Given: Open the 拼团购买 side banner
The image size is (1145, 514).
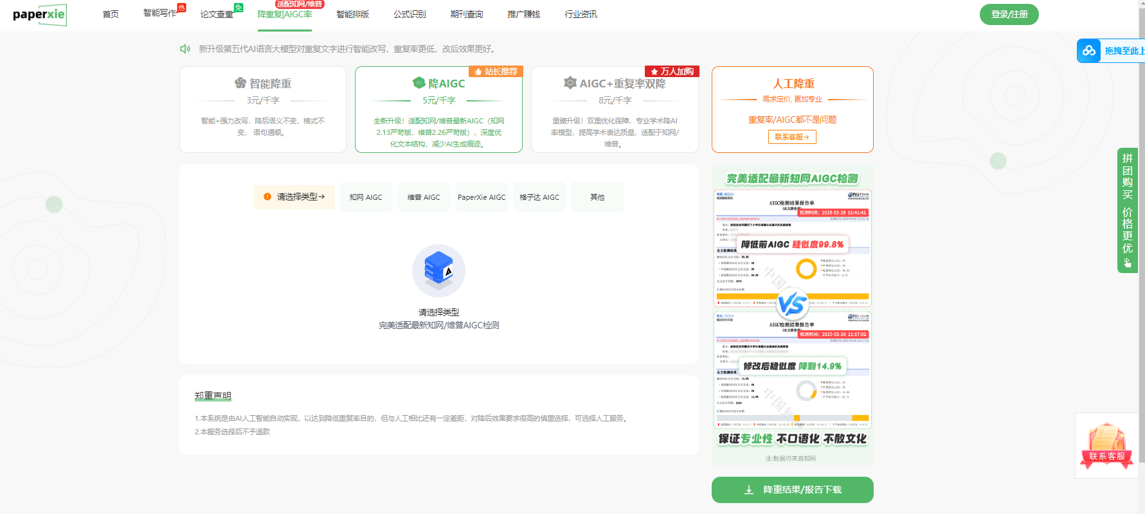Looking at the screenshot, I should point(1127,210).
